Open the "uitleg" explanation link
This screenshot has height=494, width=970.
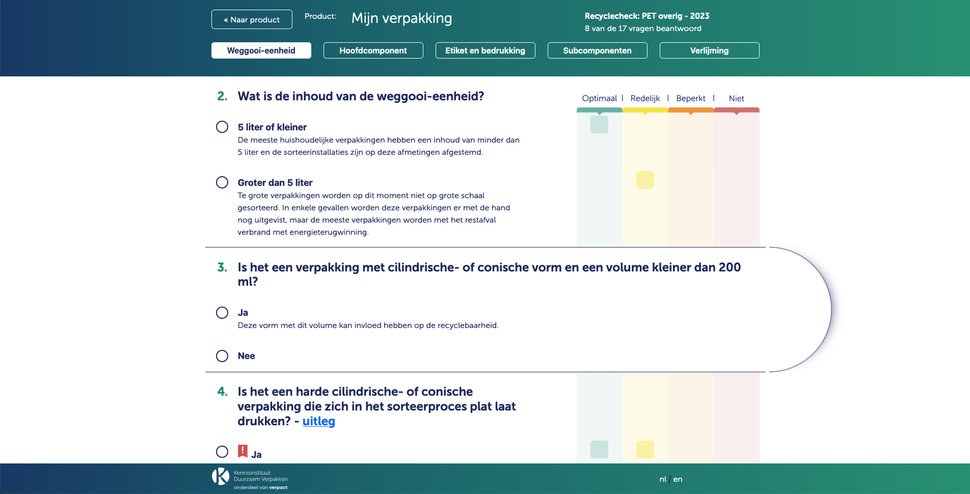pyautogui.click(x=318, y=421)
